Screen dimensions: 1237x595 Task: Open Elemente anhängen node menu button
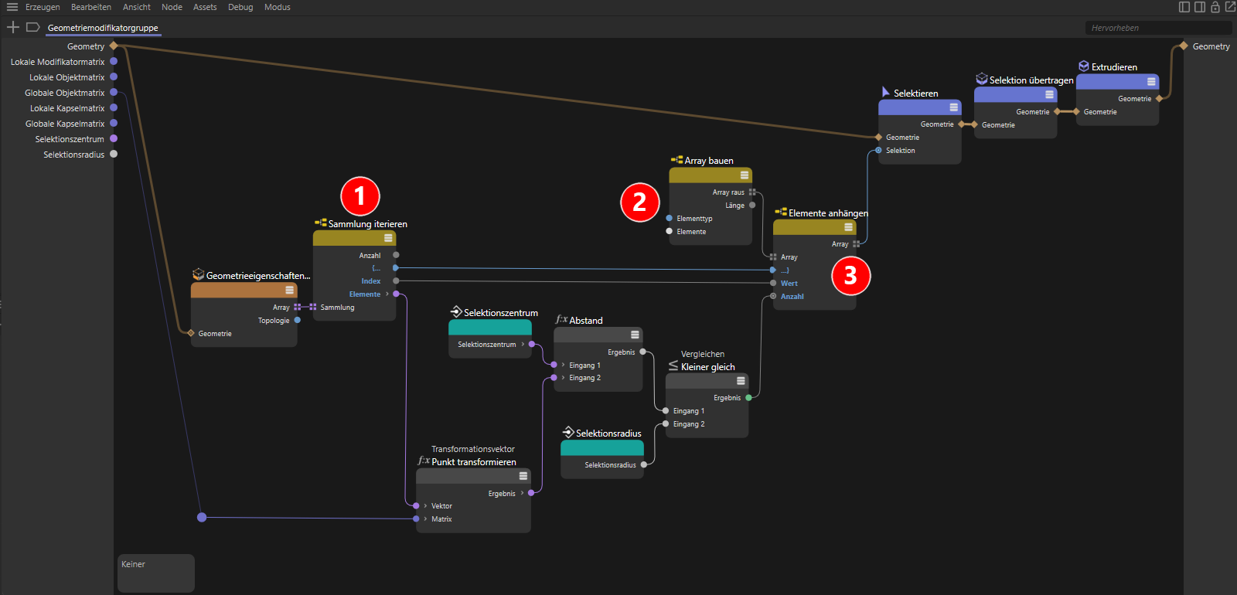[849, 227]
